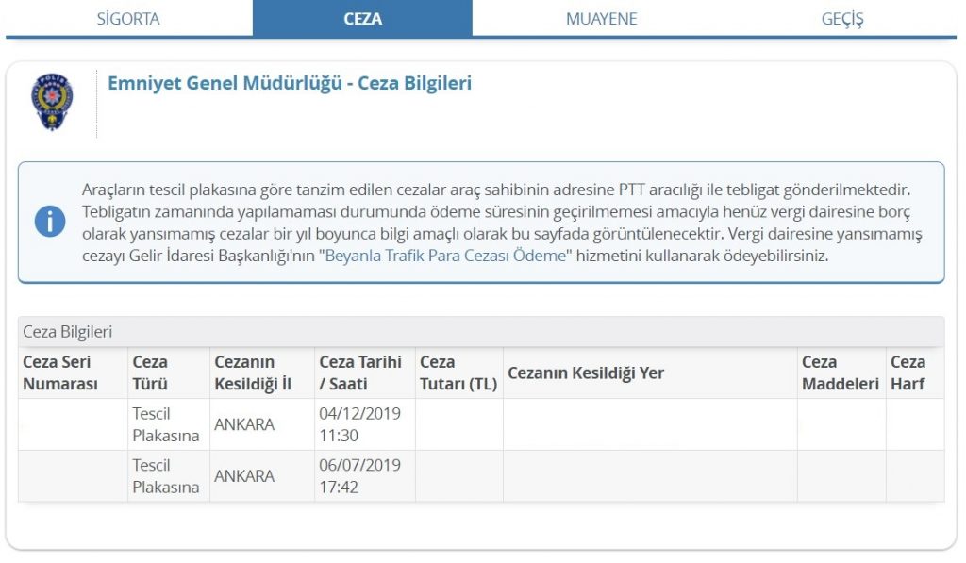
Task: Switch to the SİGORTA tab
Action: (128, 19)
